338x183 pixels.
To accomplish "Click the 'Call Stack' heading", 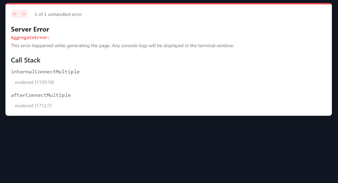I will (26, 60).
